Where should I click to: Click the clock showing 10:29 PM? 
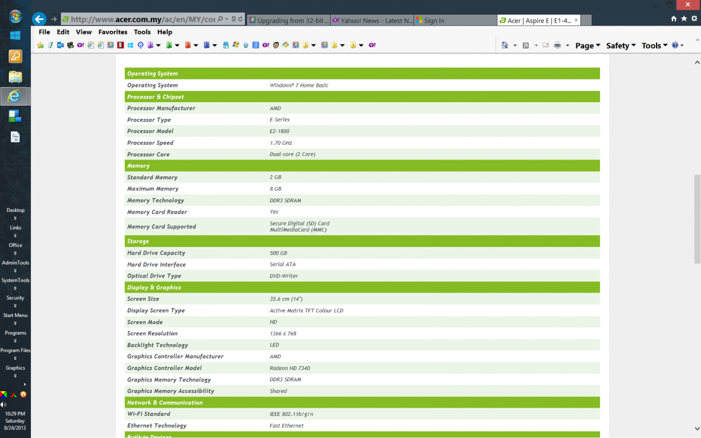pyautogui.click(x=15, y=413)
